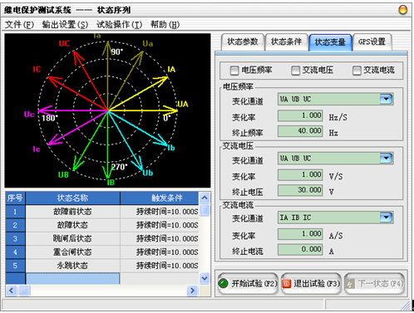Click the green start test icon

click(223, 284)
